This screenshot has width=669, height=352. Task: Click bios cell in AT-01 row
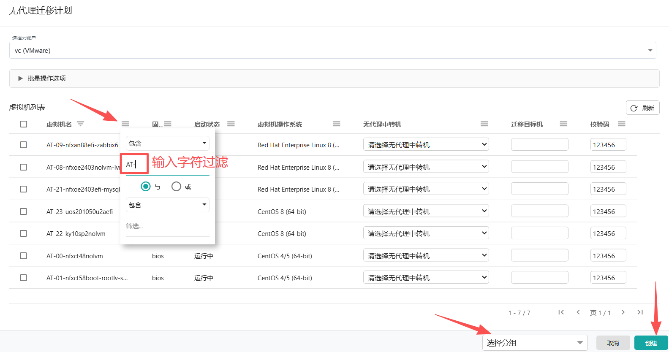[x=158, y=278]
